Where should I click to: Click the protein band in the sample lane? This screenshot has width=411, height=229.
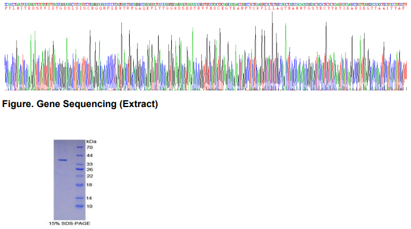[x=62, y=160]
